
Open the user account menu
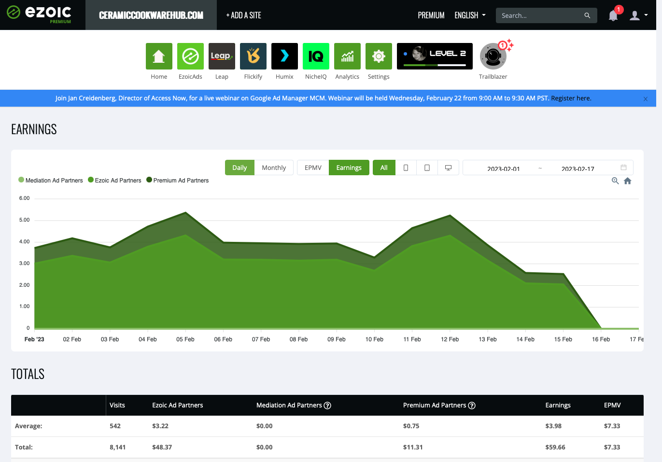(x=638, y=15)
